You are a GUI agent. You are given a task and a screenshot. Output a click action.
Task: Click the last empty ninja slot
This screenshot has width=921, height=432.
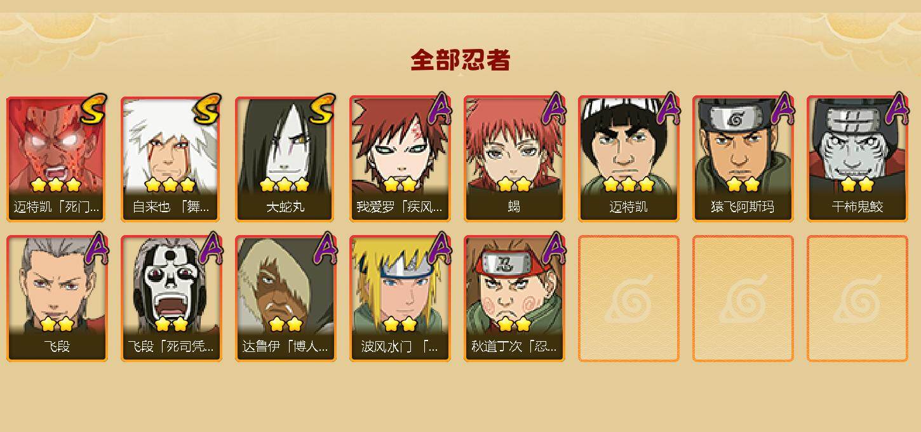857,299
